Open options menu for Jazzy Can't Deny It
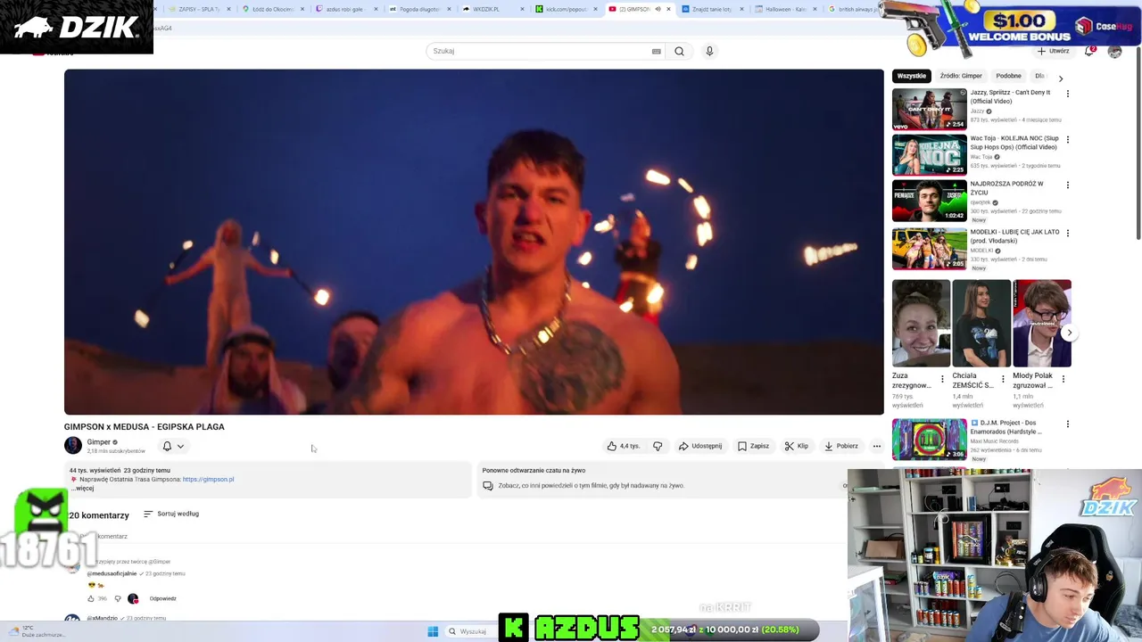 1067,93
